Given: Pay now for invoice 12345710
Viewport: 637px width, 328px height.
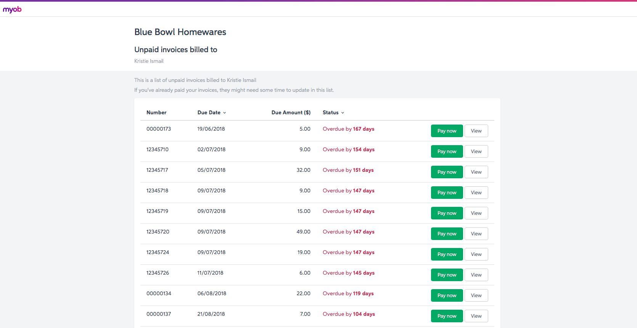Looking at the screenshot, I should pos(447,152).
